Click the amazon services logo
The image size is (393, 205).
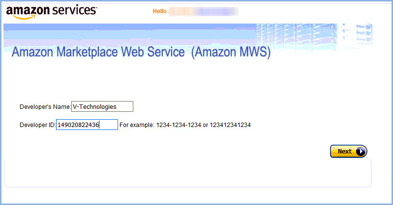51,12
